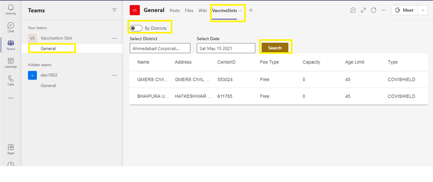
Task: Open General channel under Vaccination Slot
Action: coord(48,48)
